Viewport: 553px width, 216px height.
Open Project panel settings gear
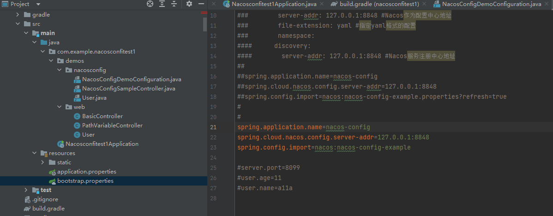pos(189,4)
